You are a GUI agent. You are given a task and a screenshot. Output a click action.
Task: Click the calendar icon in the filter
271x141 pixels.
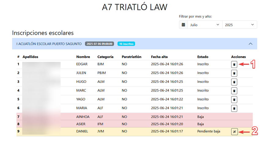(183, 25)
